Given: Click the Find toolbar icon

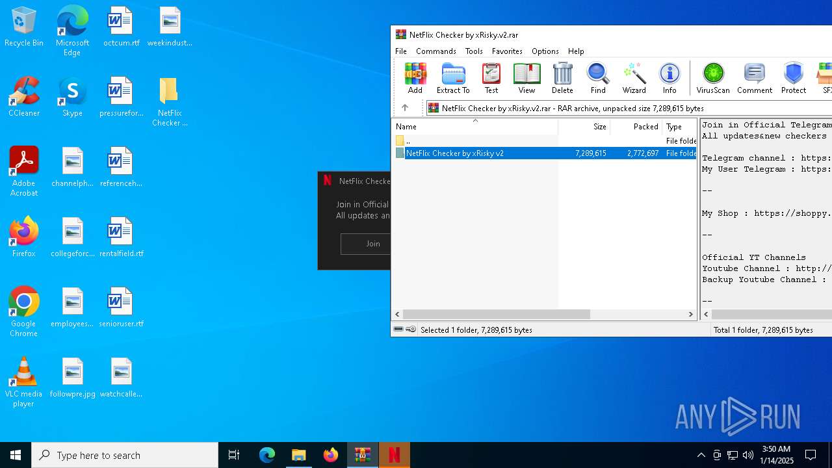Looking at the screenshot, I should [x=598, y=78].
